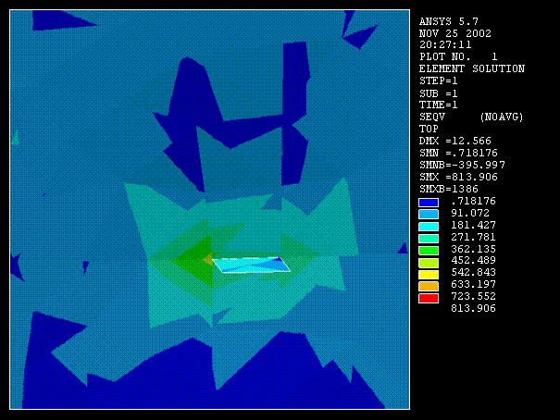Click the 'SMXB=1386' value
The height and width of the screenshot is (420, 560).
coord(449,189)
